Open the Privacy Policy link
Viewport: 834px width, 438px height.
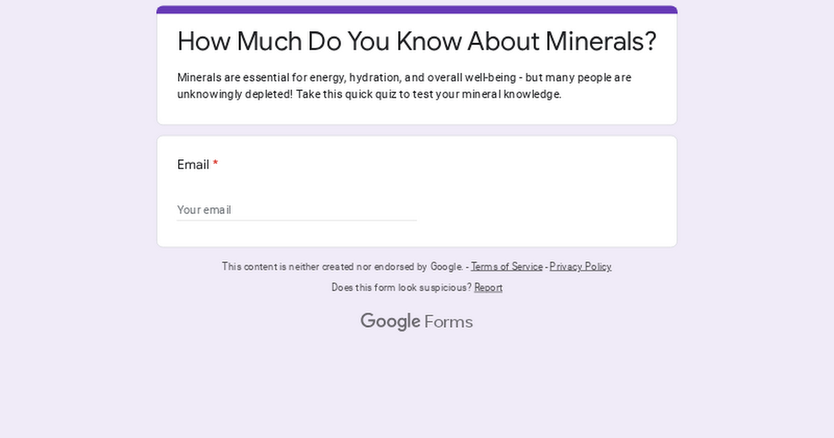[580, 266]
